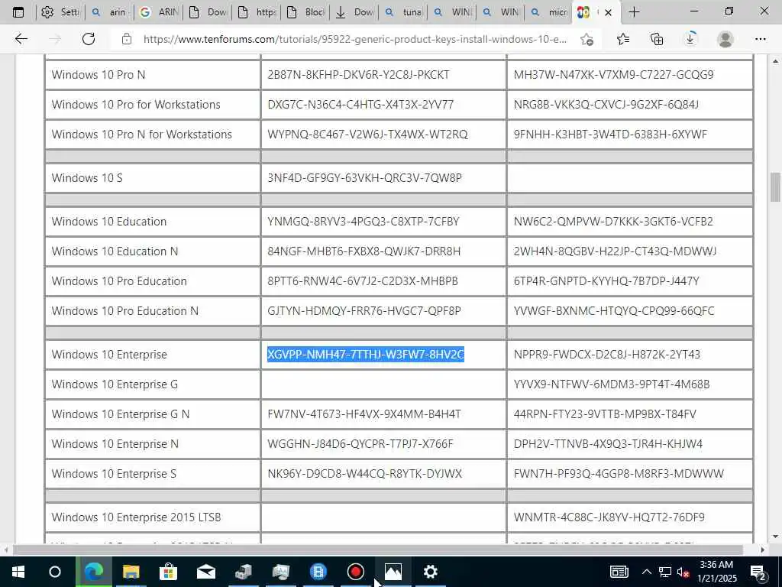This screenshot has width=782, height=587.
Task: Open the film reel app on taskbar
Action: [x=318, y=572]
